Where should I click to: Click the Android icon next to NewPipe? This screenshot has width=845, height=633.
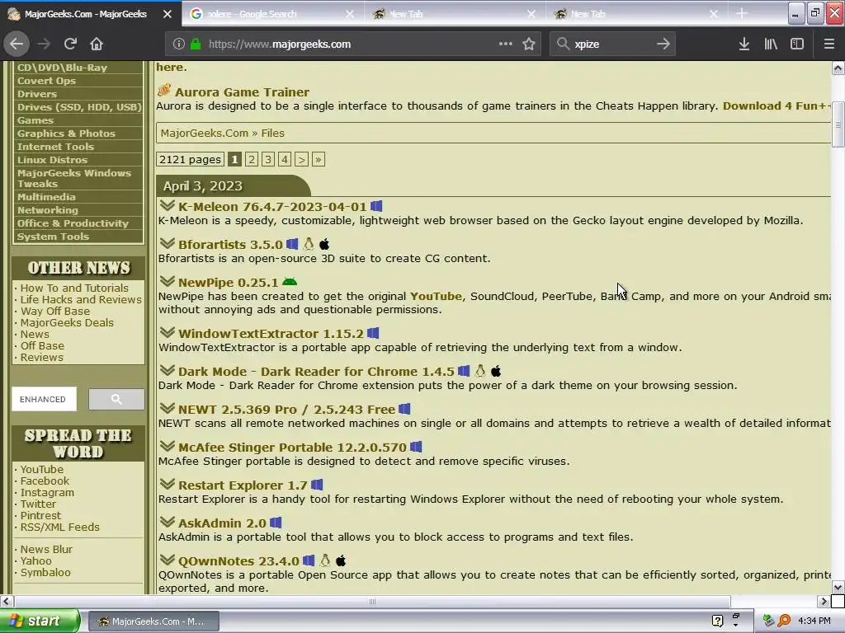(x=290, y=282)
